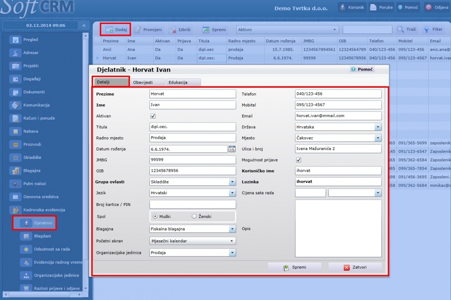Screen dimensions: 451x300
Task: Expand the Blagajna dropdown in the form
Action: [232, 229]
